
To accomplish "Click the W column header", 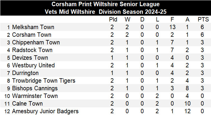I will tap(127, 19).
